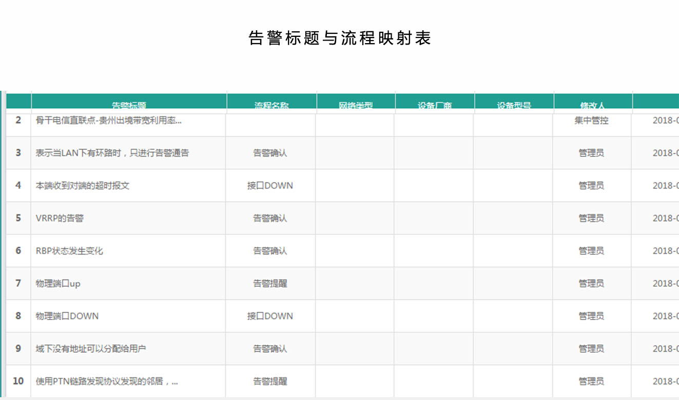Screen dimensions: 679x400
Task: Click the 设备型号 column header
Action: (x=514, y=105)
